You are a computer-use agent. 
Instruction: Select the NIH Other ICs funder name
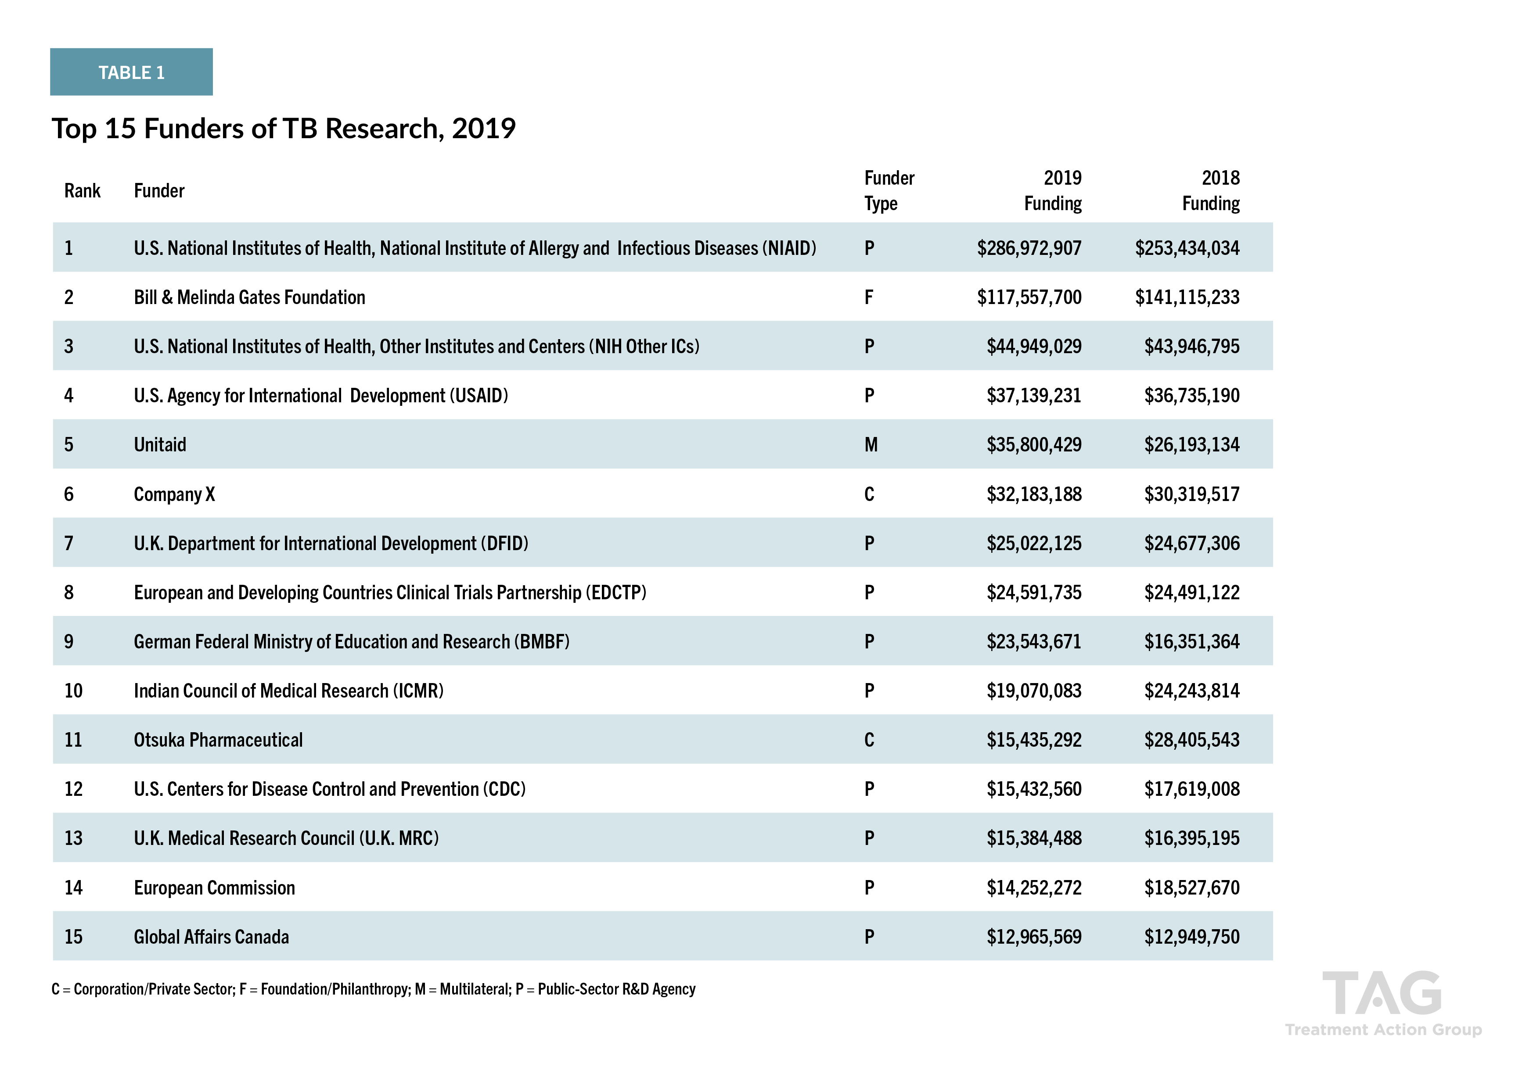click(x=417, y=347)
